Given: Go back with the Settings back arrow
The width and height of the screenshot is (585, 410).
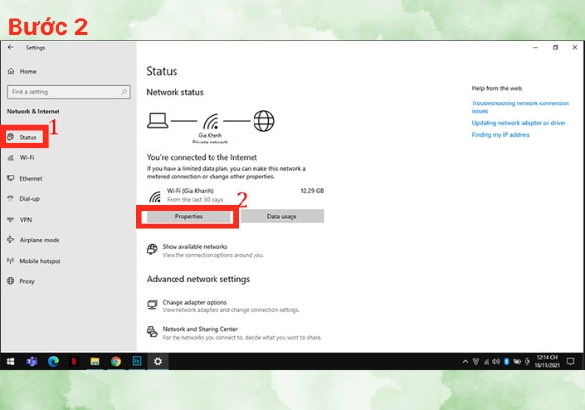Looking at the screenshot, I should click(x=10, y=47).
